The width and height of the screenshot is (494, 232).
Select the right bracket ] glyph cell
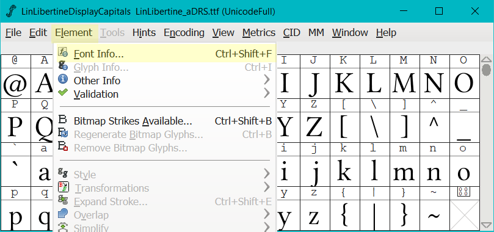[x=405, y=127]
